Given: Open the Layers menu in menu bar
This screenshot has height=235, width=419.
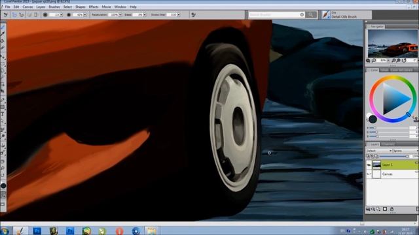Looking at the screenshot, I should 41,7.
